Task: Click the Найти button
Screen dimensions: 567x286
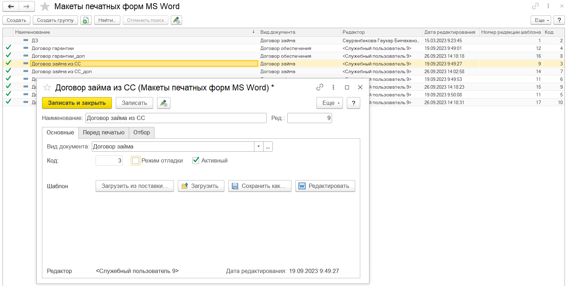Action: tap(107, 20)
